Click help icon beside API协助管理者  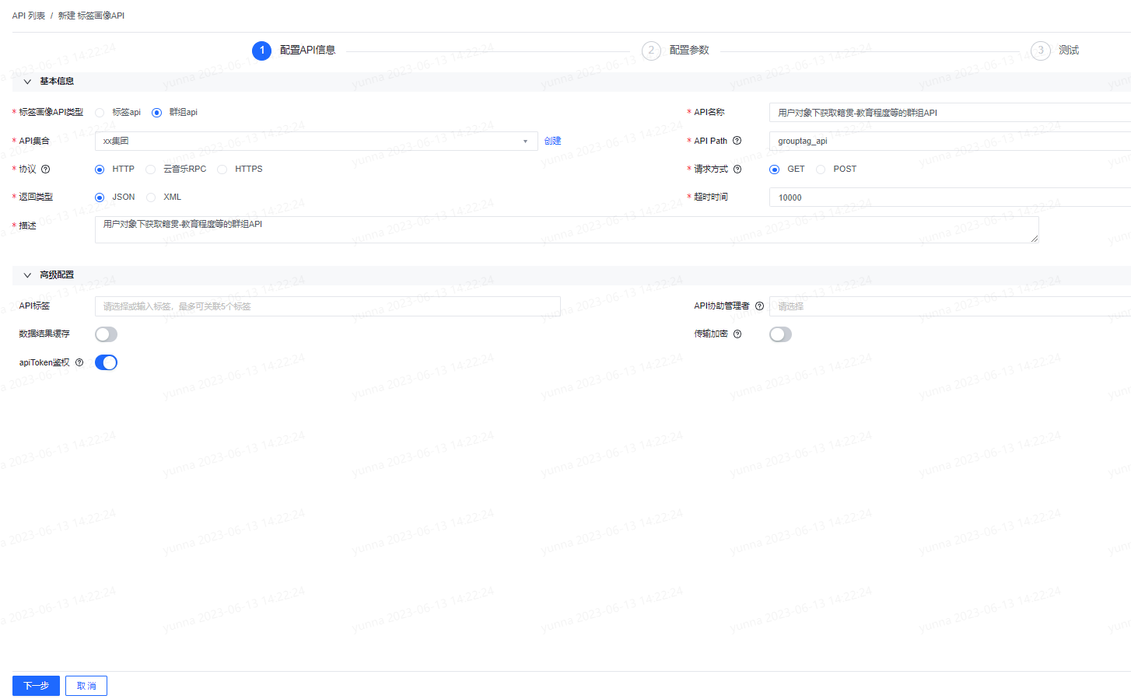(x=759, y=306)
